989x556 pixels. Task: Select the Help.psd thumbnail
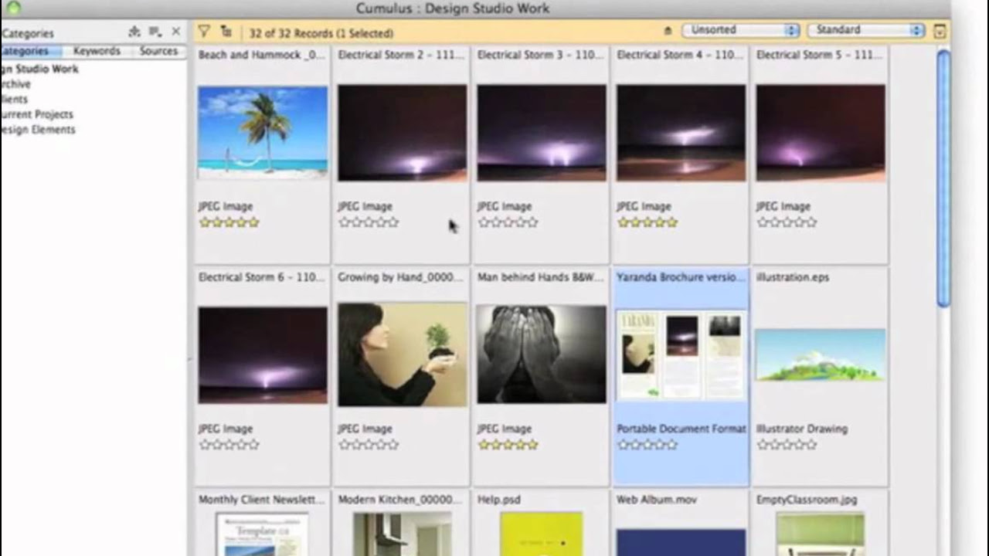click(x=542, y=534)
